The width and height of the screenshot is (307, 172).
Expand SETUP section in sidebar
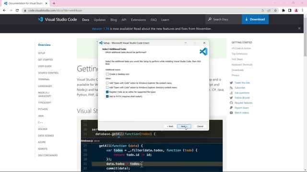pyautogui.click(x=42, y=53)
